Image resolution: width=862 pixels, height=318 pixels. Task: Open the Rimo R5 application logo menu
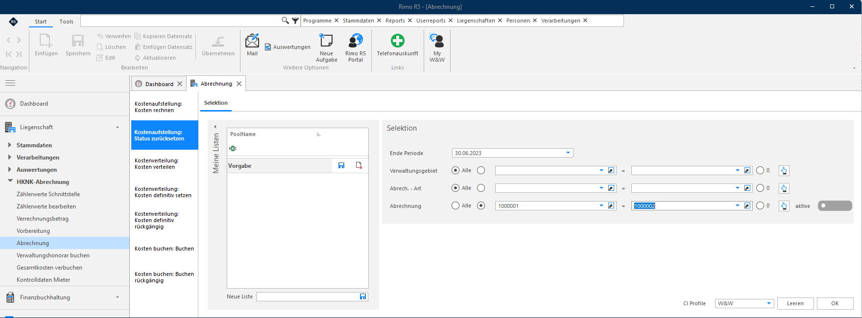[13, 22]
